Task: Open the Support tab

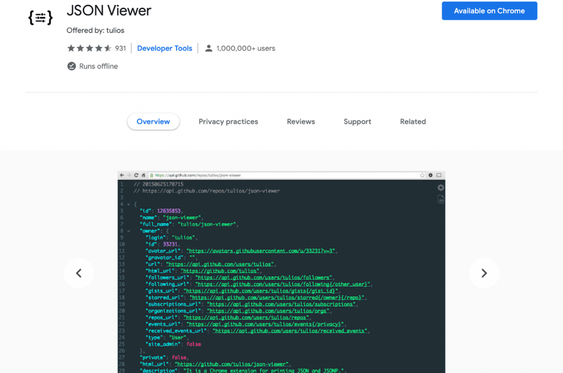Action: (357, 122)
